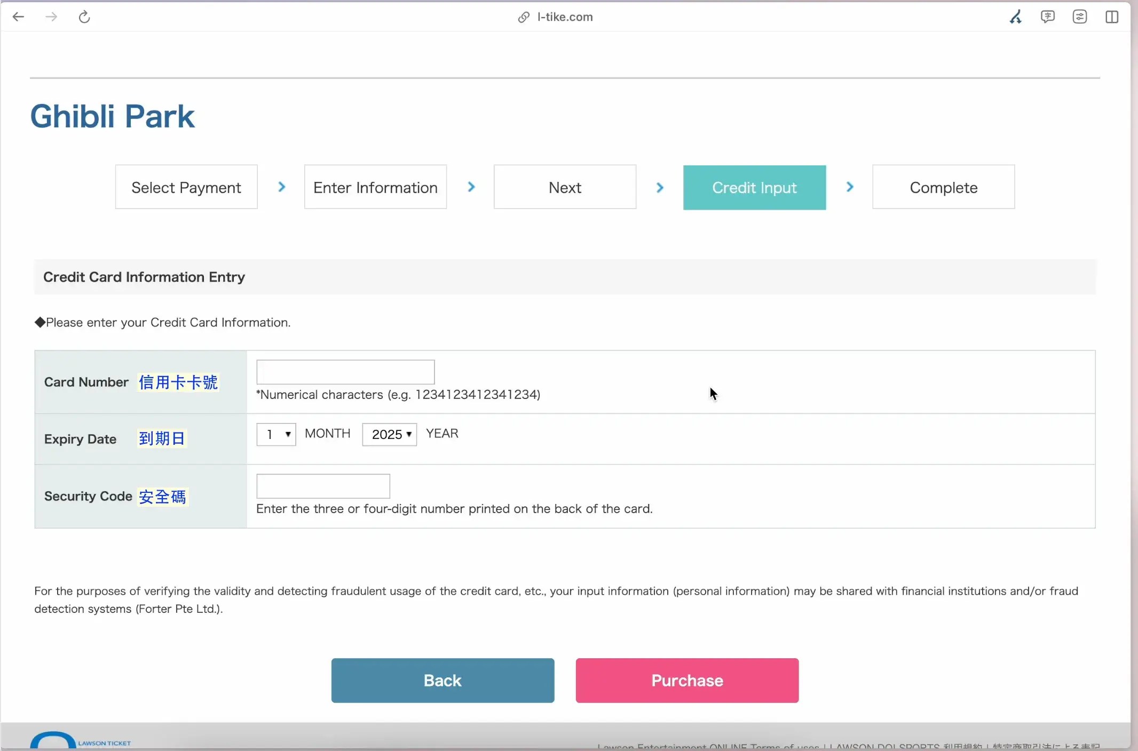Open the expiry month dropdown

click(276, 434)
